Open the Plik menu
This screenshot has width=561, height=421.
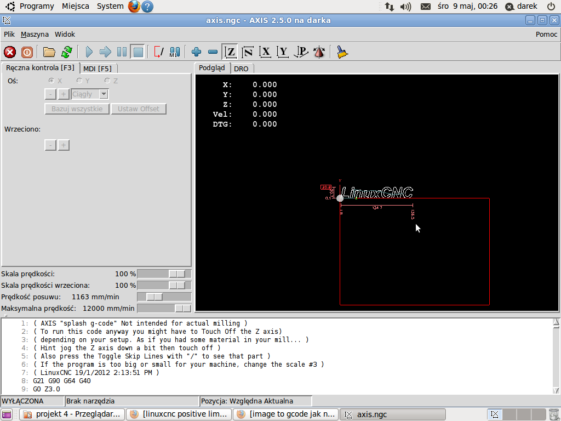9,35
